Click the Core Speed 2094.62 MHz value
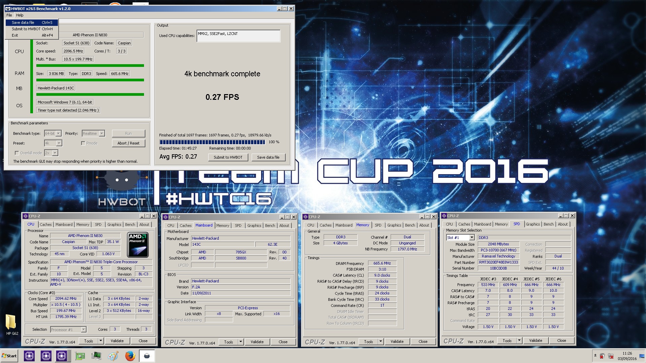Image resolution: width=646 pixels, height=363 pixels. pos(66,298)
